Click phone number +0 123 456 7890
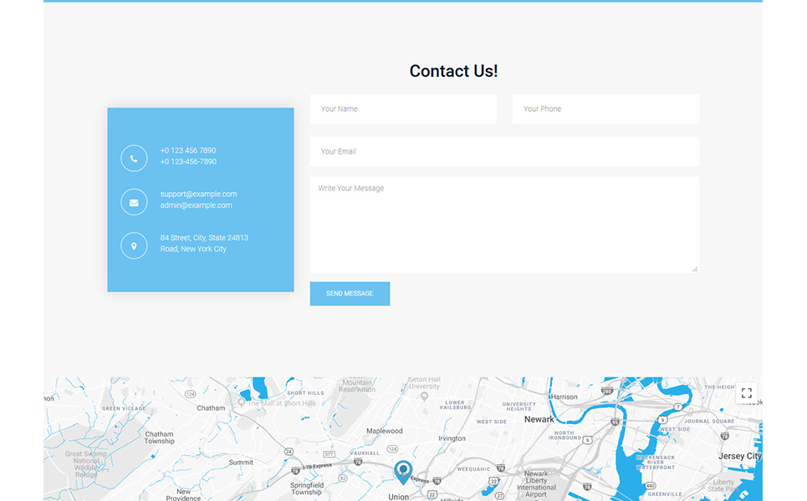This screenshot has height=501, width=807. pos(188,150)
